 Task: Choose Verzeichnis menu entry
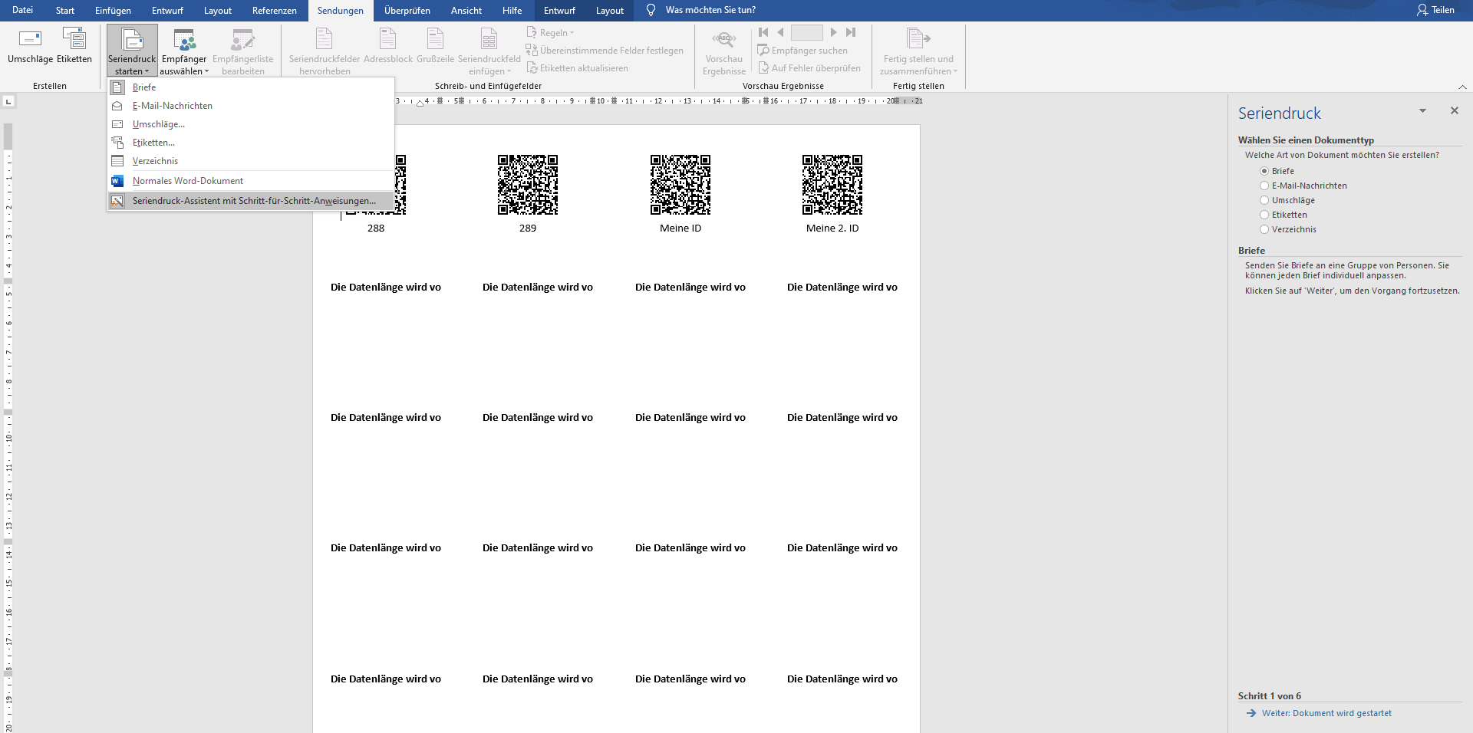pos(251,161)
